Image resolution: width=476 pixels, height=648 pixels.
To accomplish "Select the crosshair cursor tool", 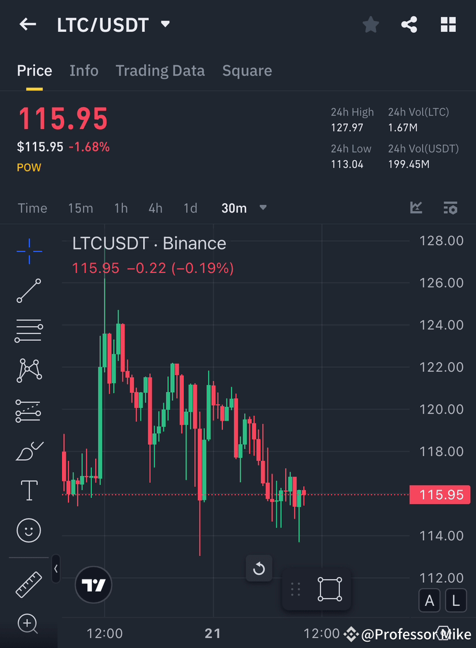I will tap(29, 251).
